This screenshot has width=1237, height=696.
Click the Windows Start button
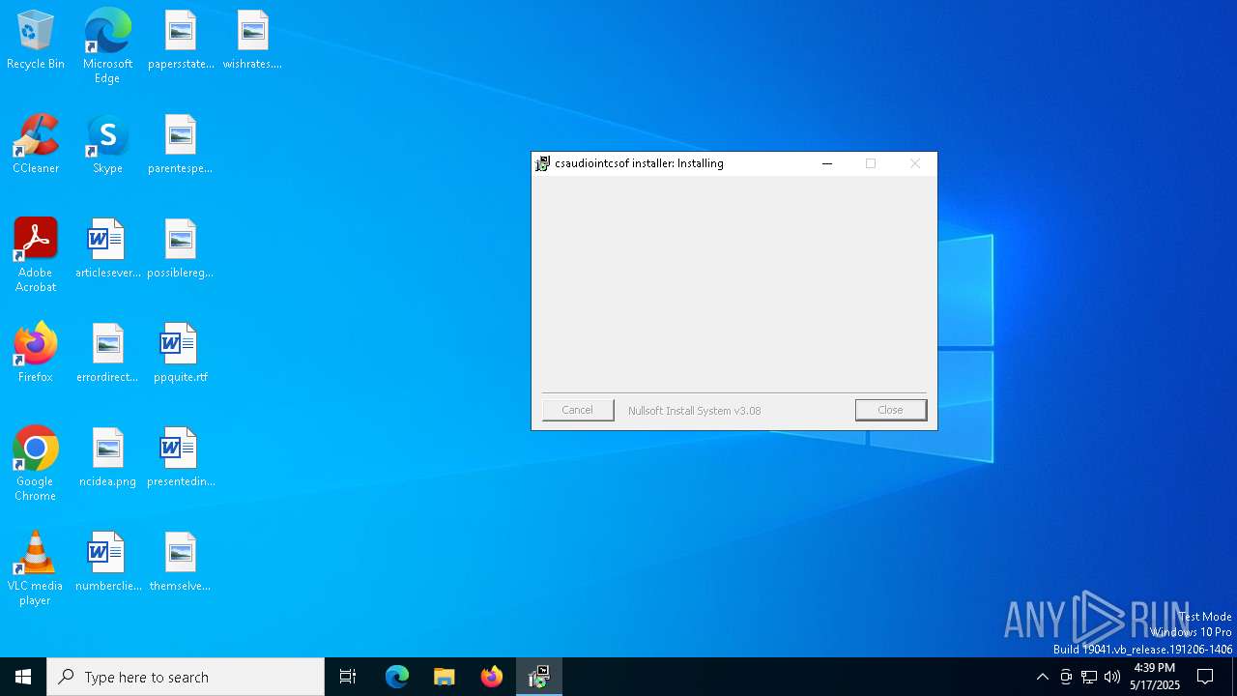23,677
